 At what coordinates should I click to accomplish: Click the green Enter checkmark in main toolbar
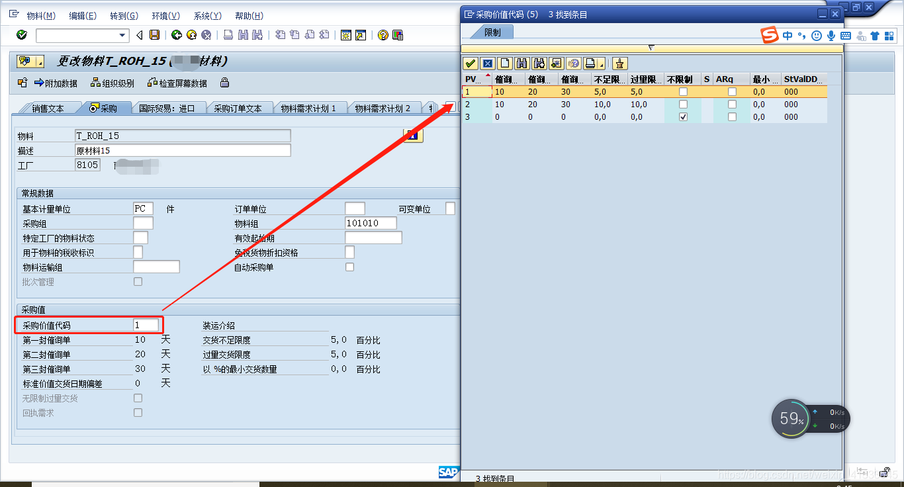click(x=22, y=35)
